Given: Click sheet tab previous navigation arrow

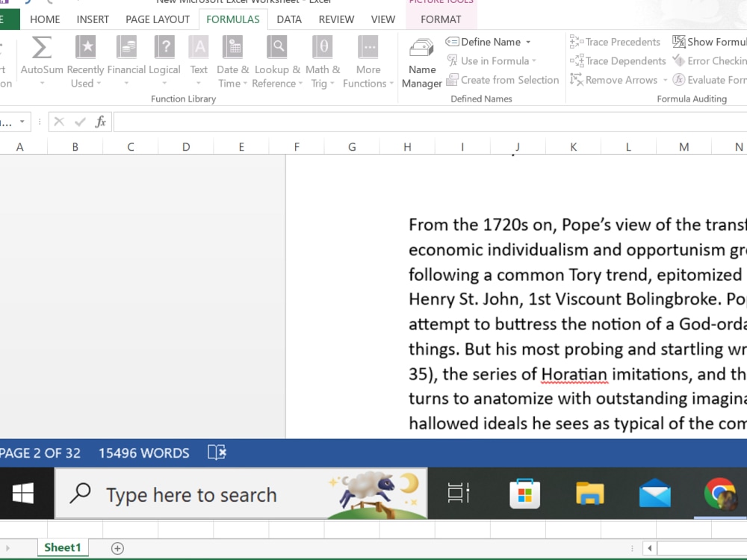Looking at the screenshot, I should 7,548.
